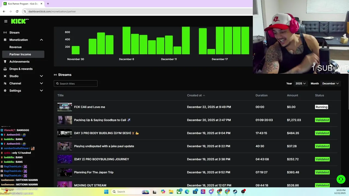Viewport: 349px width, 196px height.
Task: Click the Running status badge
Action: click(x=321, y=107)
